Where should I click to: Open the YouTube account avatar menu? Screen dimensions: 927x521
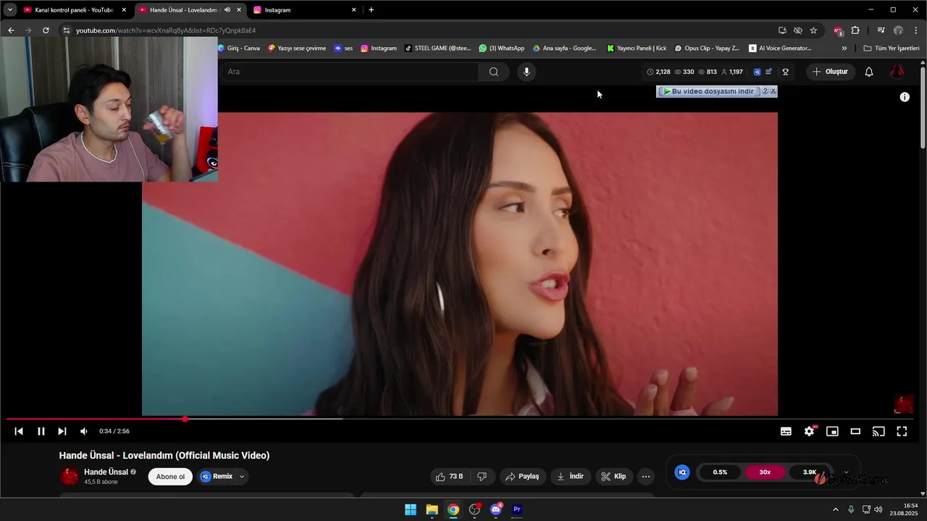pos(897,72)
